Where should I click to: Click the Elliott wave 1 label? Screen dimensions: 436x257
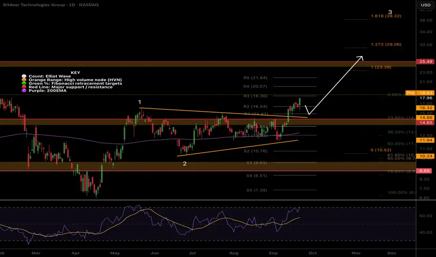click(x=139, y=101)
